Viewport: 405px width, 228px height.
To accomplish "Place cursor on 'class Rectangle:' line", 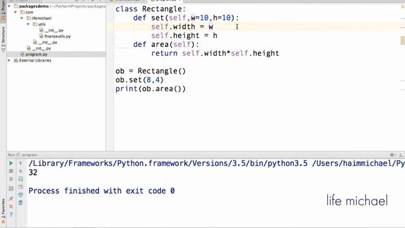I will coord(151,9).
